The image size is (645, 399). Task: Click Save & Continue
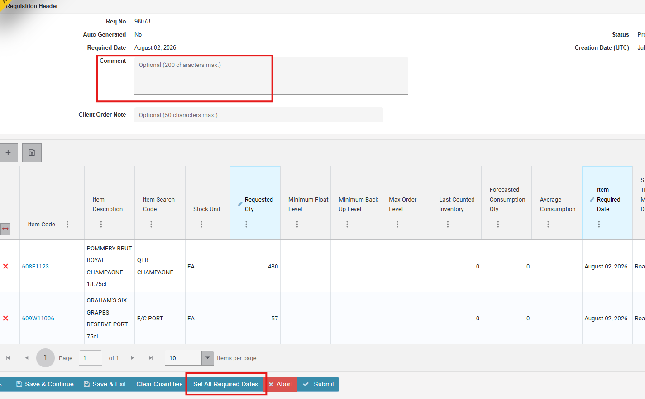[x=45, y=385]
